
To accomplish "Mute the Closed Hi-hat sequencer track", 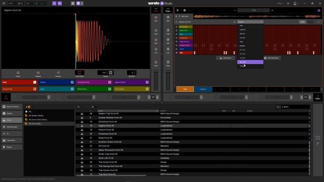I will 177,45.
